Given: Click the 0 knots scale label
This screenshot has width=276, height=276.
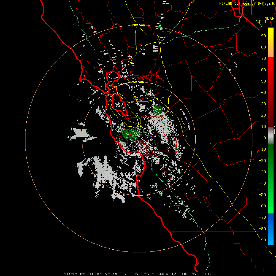Looking at the screenshot, I should [265, 138].
